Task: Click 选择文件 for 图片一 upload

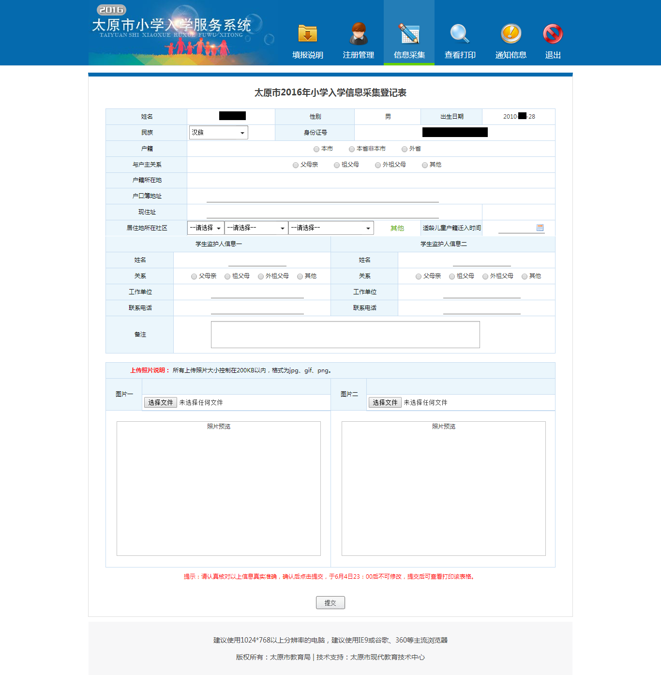Action: (160, 402)
